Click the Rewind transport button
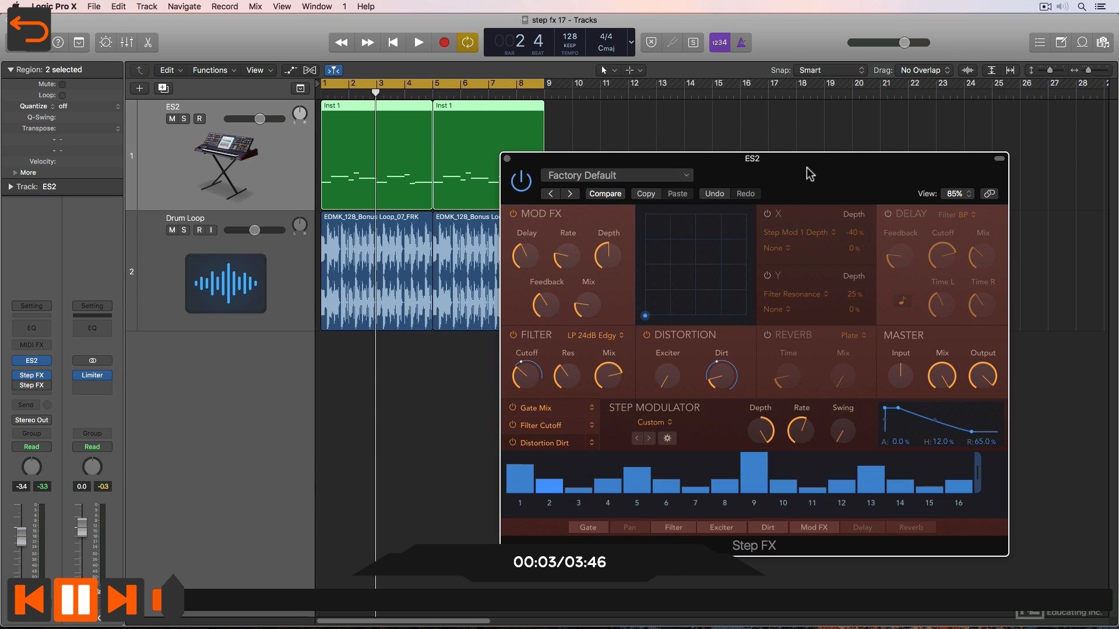Screen dimensions: 1119x629 pyautogui.click(x=342, y=43)
